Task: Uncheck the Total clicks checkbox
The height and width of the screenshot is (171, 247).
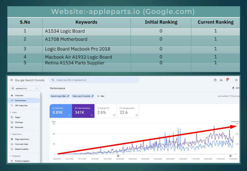Action: (x=53, y=108)
